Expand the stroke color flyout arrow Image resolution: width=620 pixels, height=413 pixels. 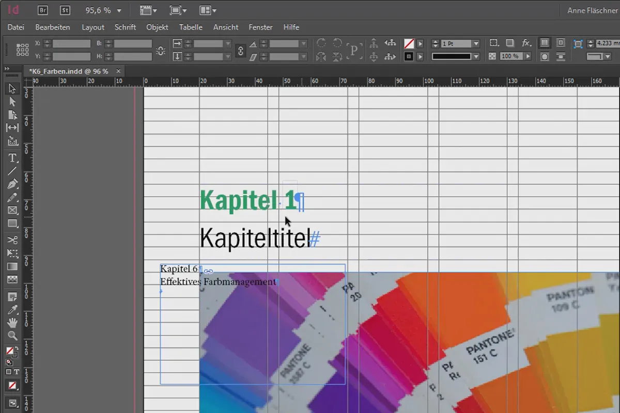pyautogui.click(x=420, y=56)
